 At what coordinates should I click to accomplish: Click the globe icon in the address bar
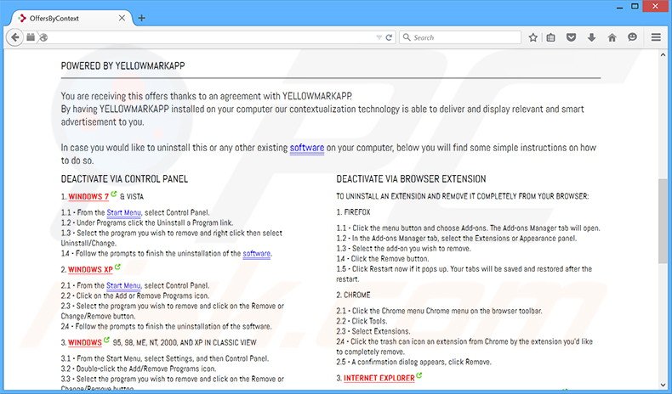[x=43, y=37]
